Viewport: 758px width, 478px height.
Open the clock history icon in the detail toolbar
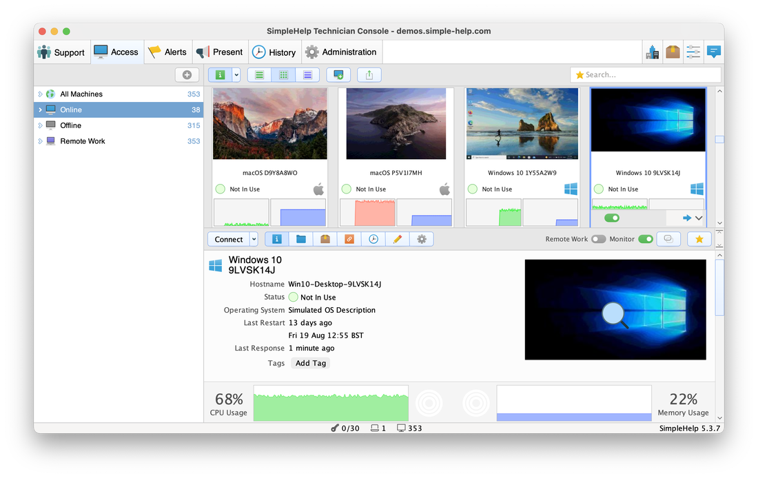(x=373, y=239)
